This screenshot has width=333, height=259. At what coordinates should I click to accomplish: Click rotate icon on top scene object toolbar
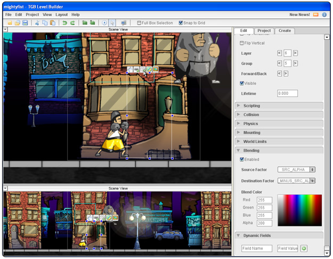click(x=130, y=69)
